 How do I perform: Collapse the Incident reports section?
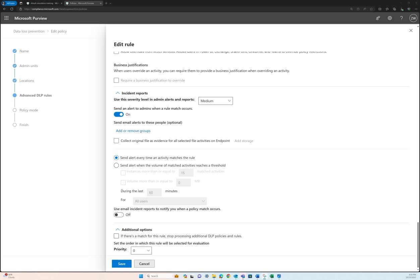click(x=118, y=93)
